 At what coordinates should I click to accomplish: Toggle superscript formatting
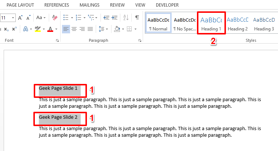pyautogui.click(x=14, y=29)
